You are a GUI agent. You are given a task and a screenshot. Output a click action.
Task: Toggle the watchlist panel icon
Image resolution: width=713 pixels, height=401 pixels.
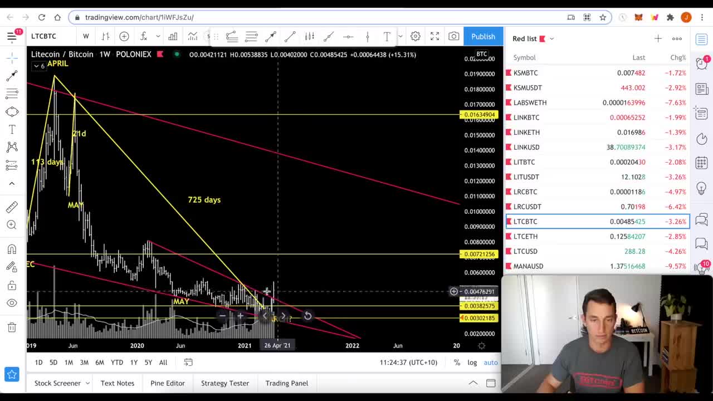702,38
